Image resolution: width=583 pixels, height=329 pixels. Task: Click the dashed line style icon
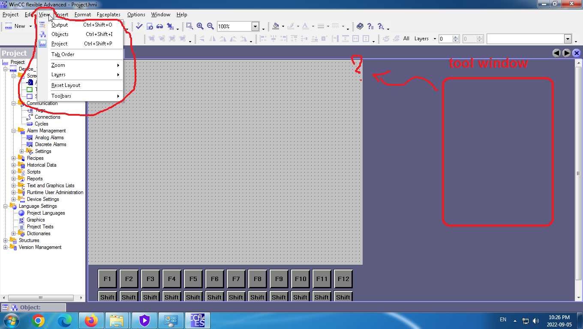335,26
